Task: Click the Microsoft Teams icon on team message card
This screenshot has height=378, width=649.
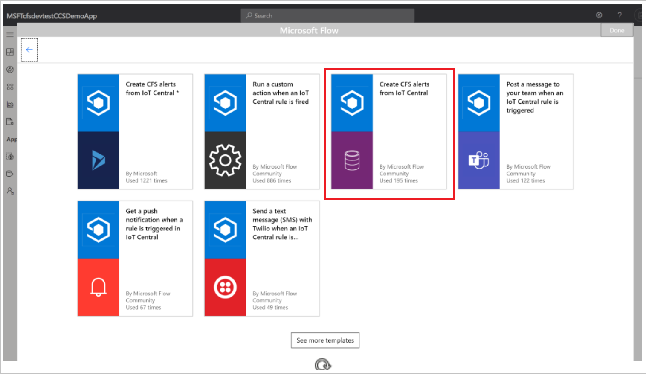Action: click(x=479, y=160)
